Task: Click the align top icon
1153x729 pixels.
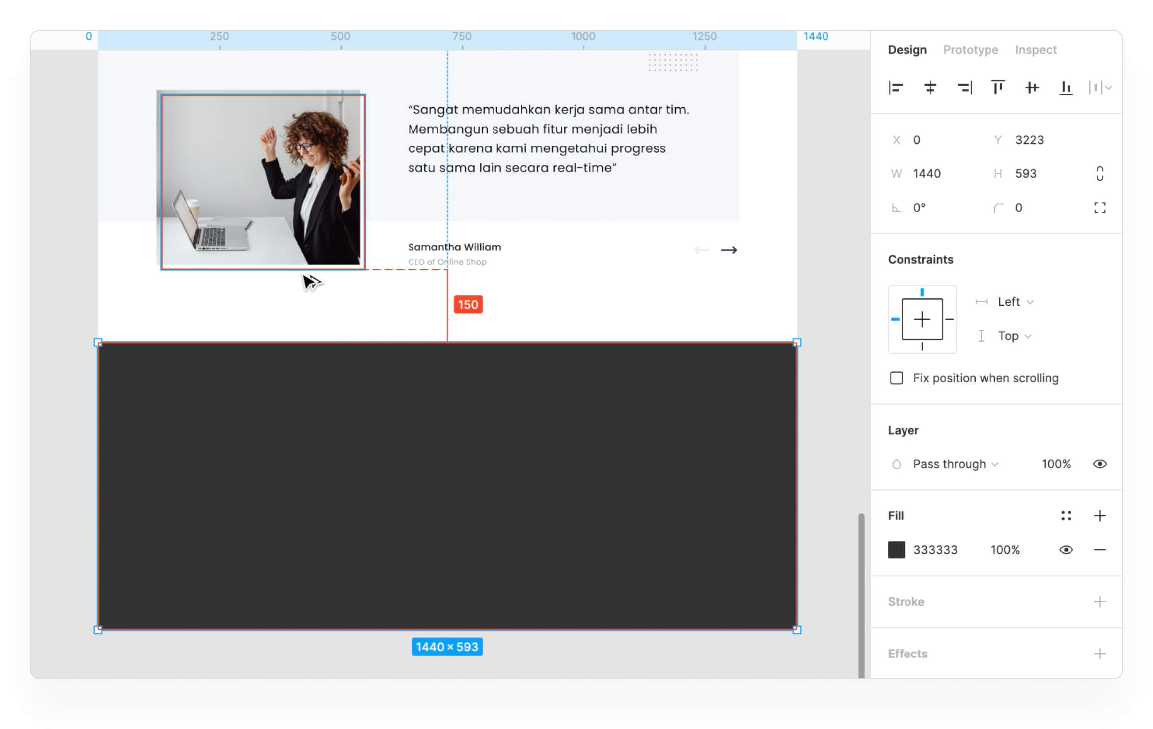Action: pyautogui.click(x=998, y=88)
